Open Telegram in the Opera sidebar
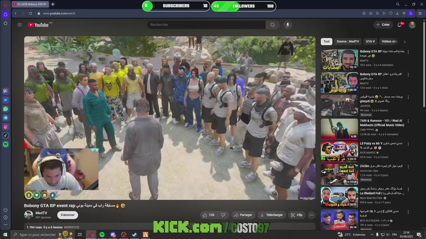This screenshot has height=239, width=426. tap(5, 118)
